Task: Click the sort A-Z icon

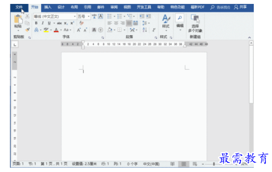Action: click(144, 30)
